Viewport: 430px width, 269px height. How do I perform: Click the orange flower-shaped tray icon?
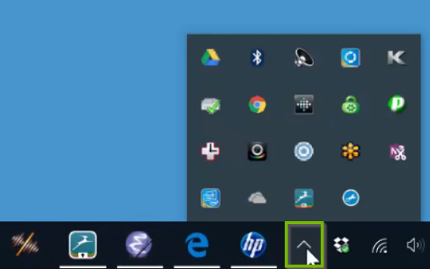pos(351,151)
